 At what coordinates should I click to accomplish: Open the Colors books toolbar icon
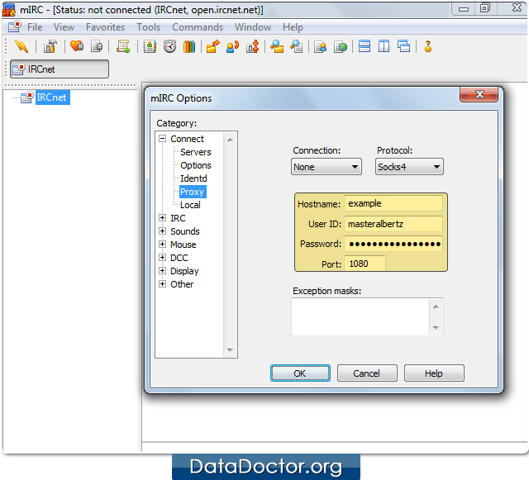pyautogui.click(x=189, y=46)
